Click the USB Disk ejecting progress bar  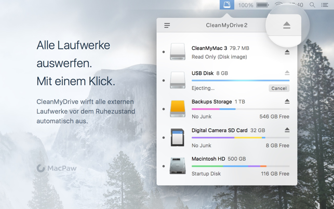pos(241,81)
